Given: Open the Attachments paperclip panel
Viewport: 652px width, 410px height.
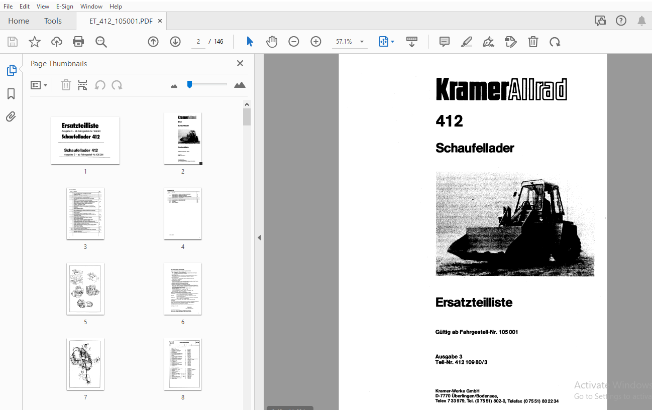Looking at the screenshot, I should [x=11, y=117].
